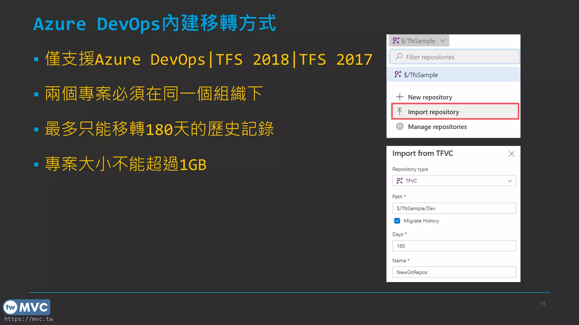Click the TFVC icon in the repository selector header
Viewport: 579px width, 325px height.
[x=396, y=41]
